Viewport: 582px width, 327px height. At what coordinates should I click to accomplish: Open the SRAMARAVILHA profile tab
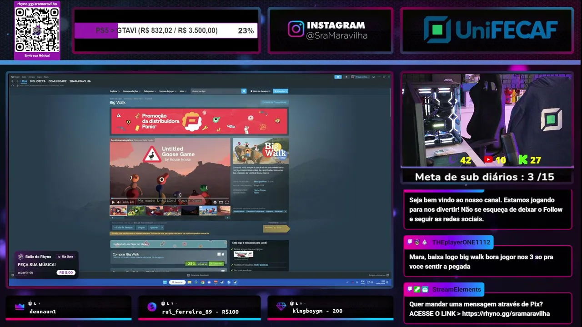tap(80, 81)
